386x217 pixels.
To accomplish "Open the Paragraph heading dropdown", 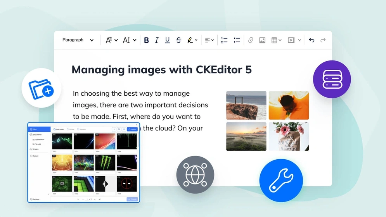I will click(78, 40).
